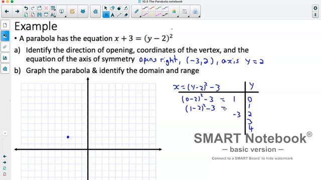The width and height of the screenshot is (321, 180).
Task: Pick the magenta pen line style
Action: click(158, 14)
